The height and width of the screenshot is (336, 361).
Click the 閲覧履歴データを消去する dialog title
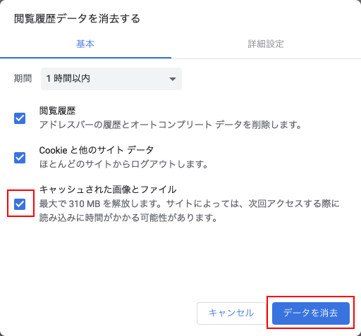77,19
